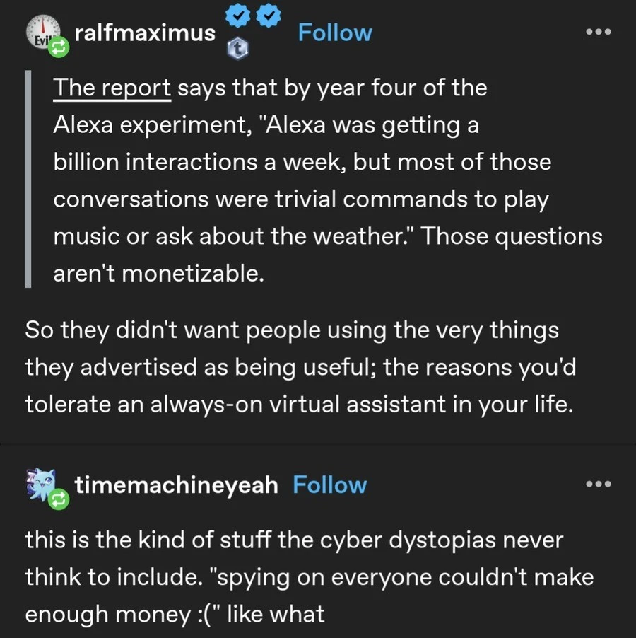This screenshot has height=638, width=636.
Task: Open the three-dot menu on ralfmaximus's post
Action: [598, 32]
